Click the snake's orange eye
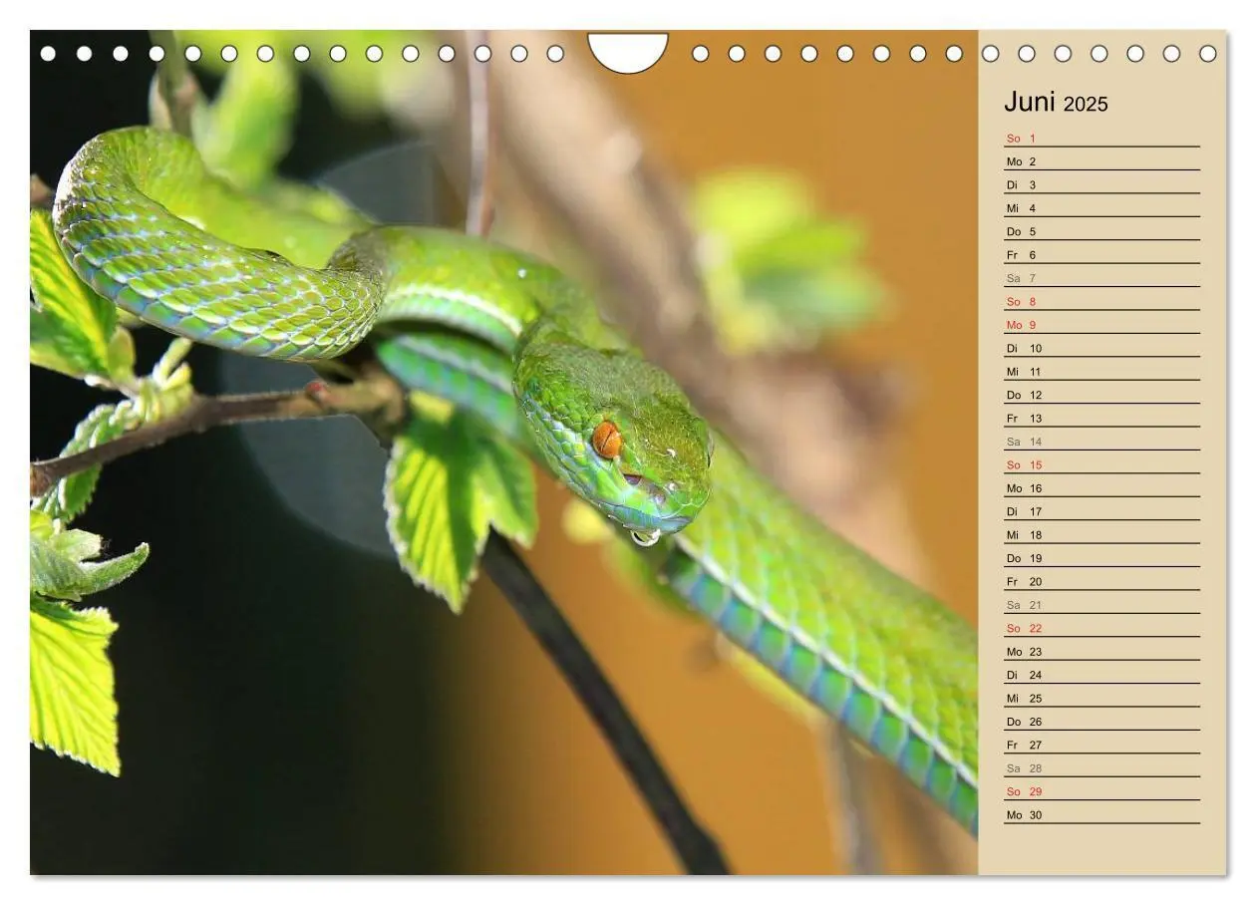 (x=606, y=439)
